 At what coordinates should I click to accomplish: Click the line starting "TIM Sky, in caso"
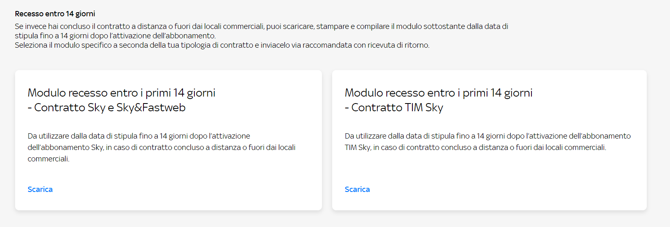[x=475, y=147]
